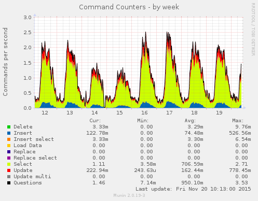The image size is (258, 201).
Task: Click Update average value 162.44m
Action: [192, 170]
